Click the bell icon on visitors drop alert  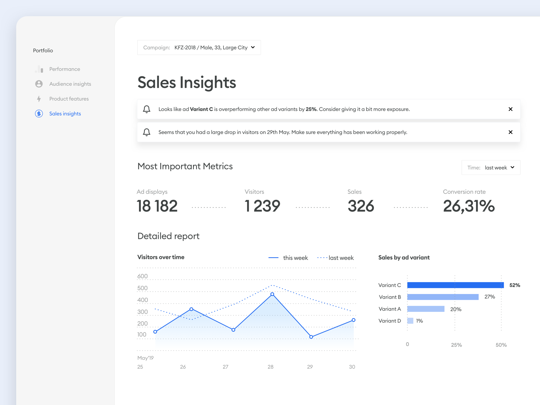[147, 132]
